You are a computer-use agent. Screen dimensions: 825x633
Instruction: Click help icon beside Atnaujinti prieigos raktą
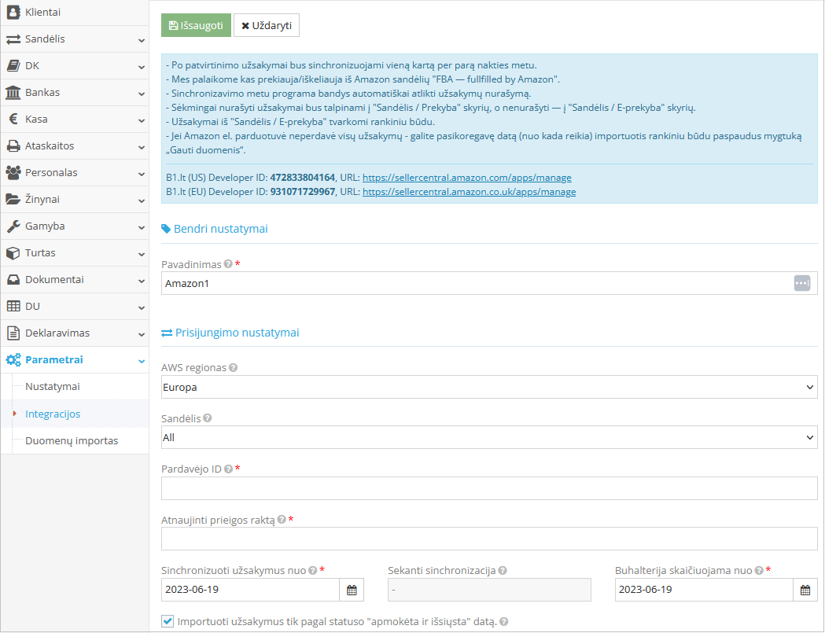point(282,520)
